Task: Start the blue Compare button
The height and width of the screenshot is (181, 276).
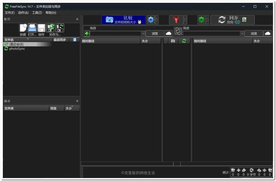Action: 123,20
